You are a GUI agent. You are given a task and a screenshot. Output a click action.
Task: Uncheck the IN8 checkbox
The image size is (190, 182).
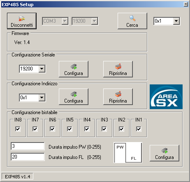[18, 129]
